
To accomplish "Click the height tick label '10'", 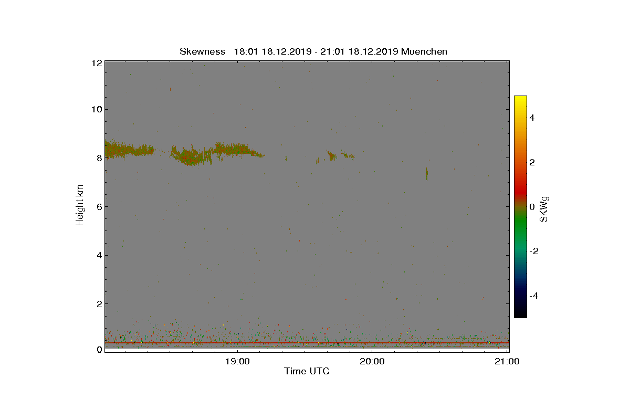I will (x=96, y=109).
